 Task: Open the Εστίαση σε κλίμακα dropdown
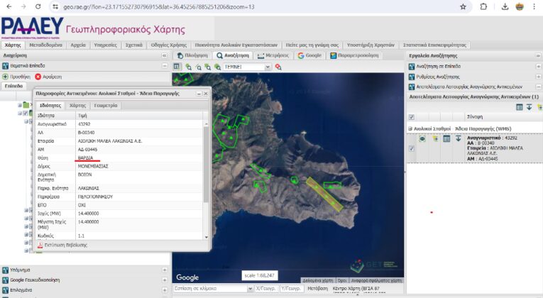(250, 288)
